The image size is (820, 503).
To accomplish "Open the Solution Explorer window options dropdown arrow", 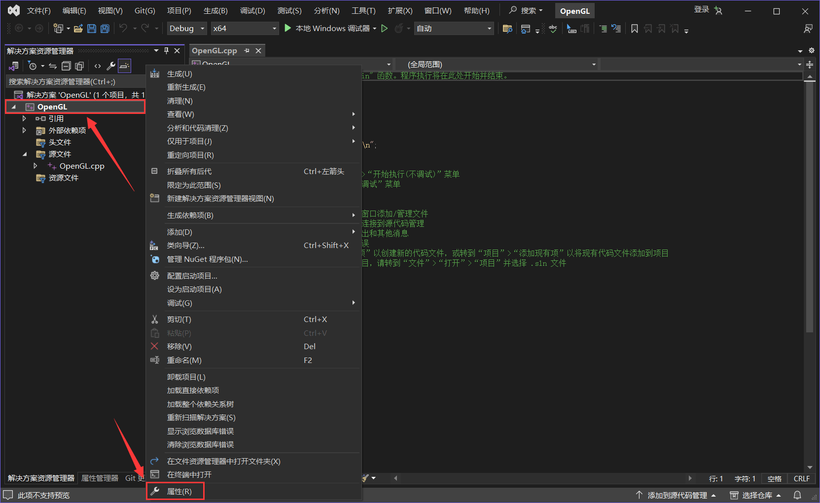I will 156,50.
